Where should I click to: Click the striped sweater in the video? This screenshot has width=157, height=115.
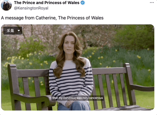[x=71, y=80]
